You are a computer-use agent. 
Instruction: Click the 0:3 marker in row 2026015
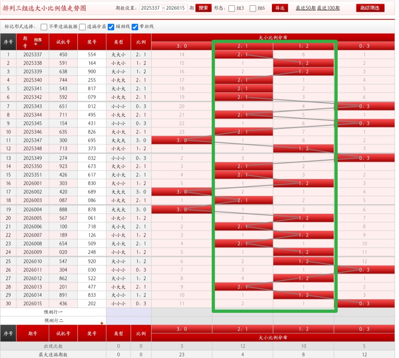364,304
